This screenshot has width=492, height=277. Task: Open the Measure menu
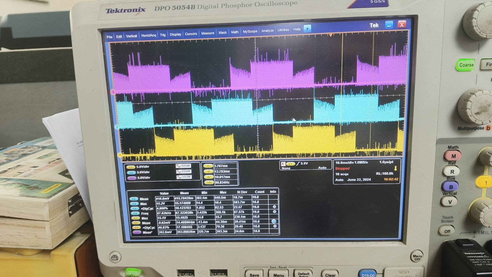(208, 33)
